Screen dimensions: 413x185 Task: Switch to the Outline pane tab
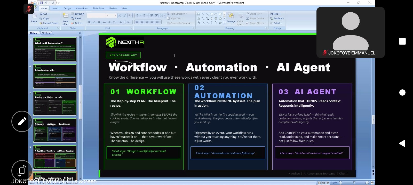(46, 33)
